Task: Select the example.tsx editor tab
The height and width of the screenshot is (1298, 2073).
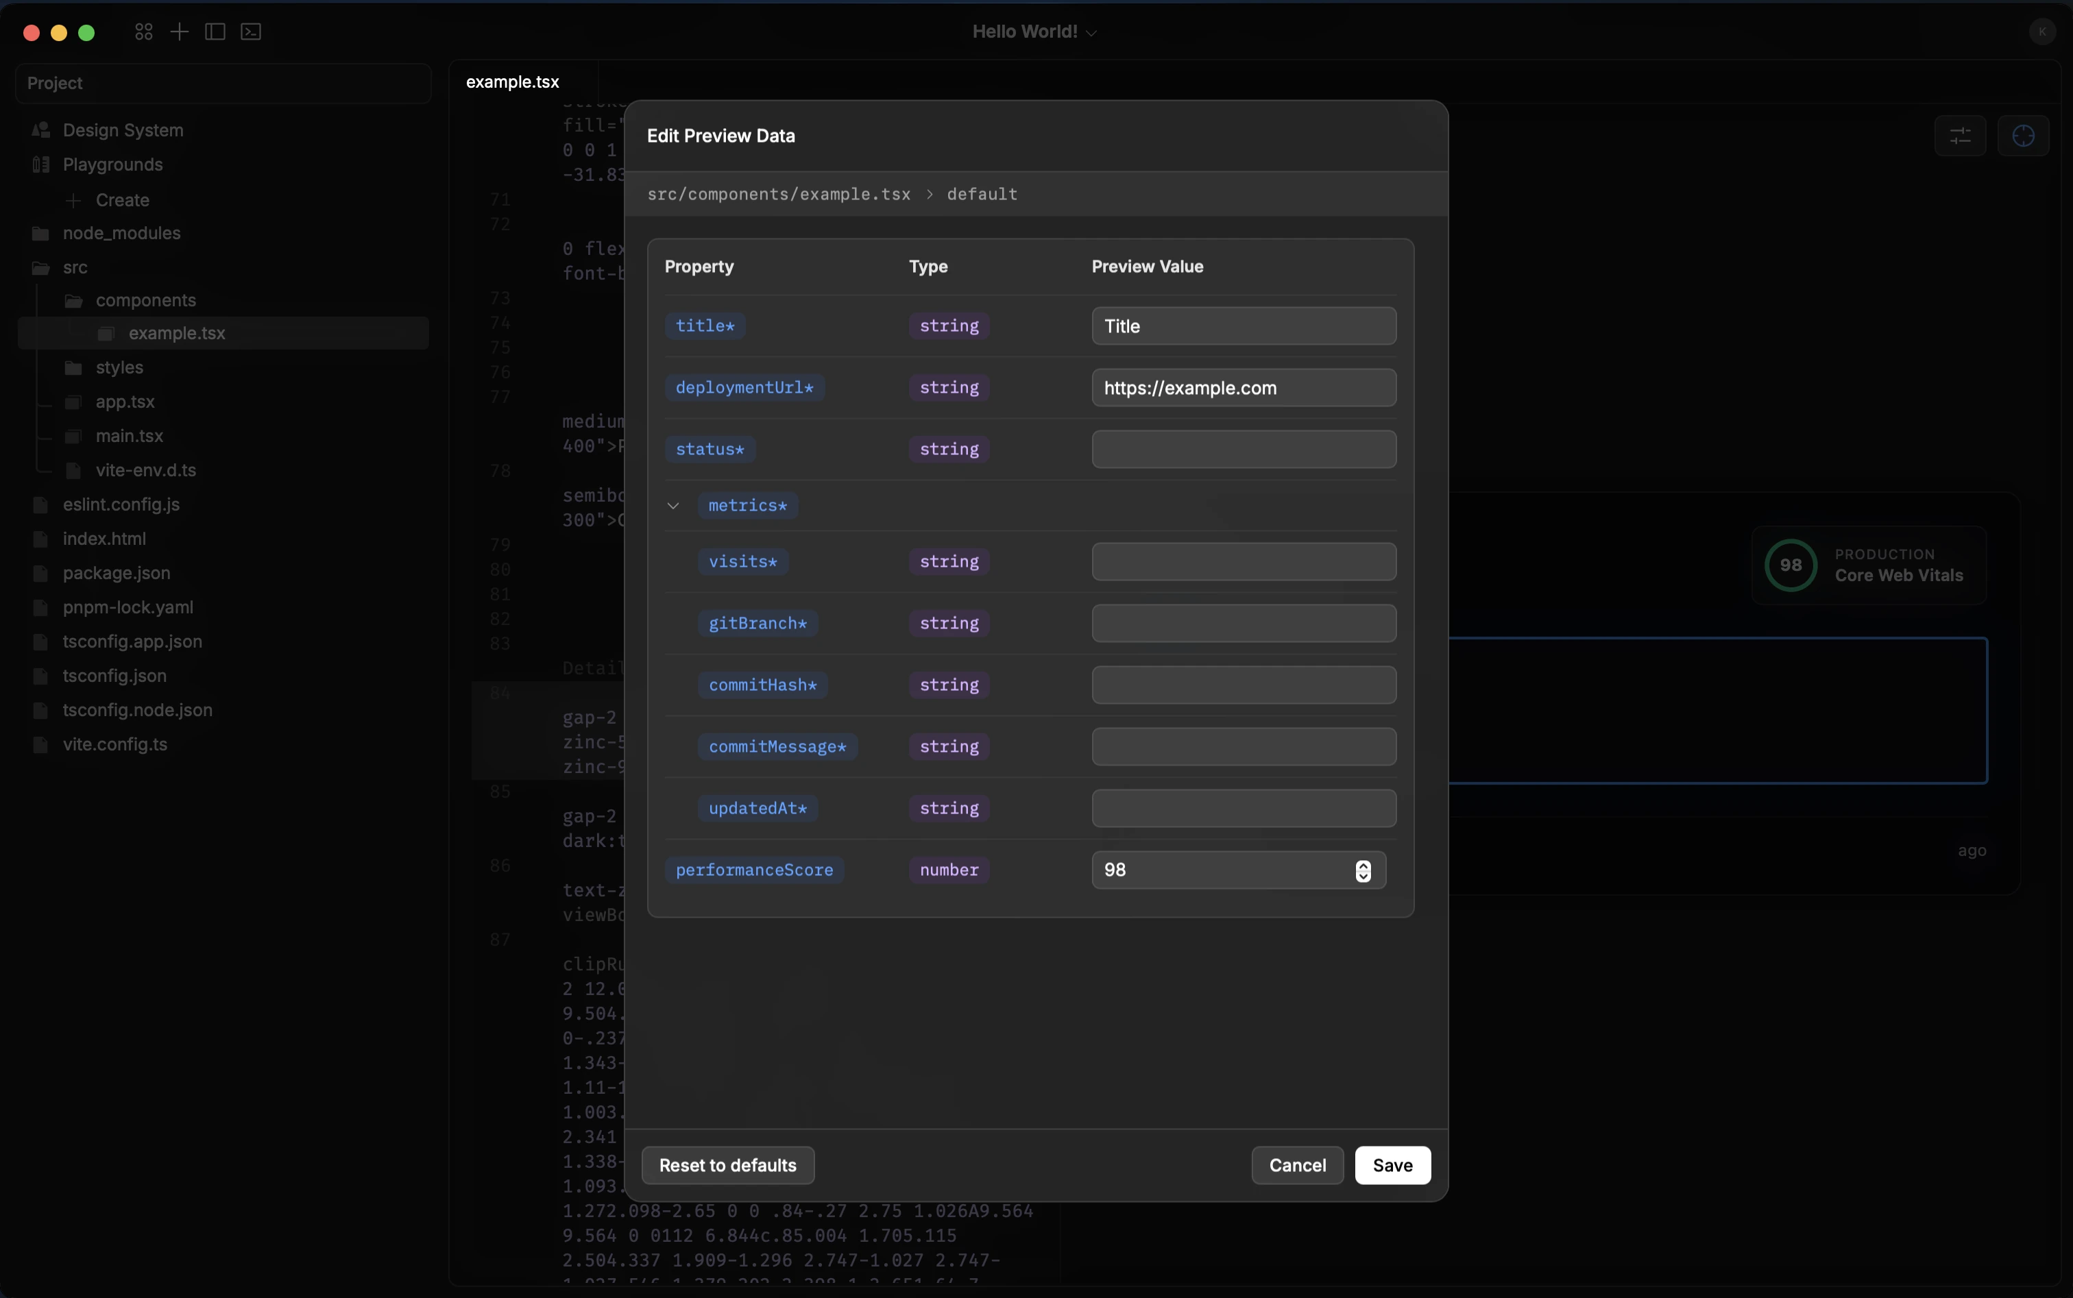Action: coord(513,82)
